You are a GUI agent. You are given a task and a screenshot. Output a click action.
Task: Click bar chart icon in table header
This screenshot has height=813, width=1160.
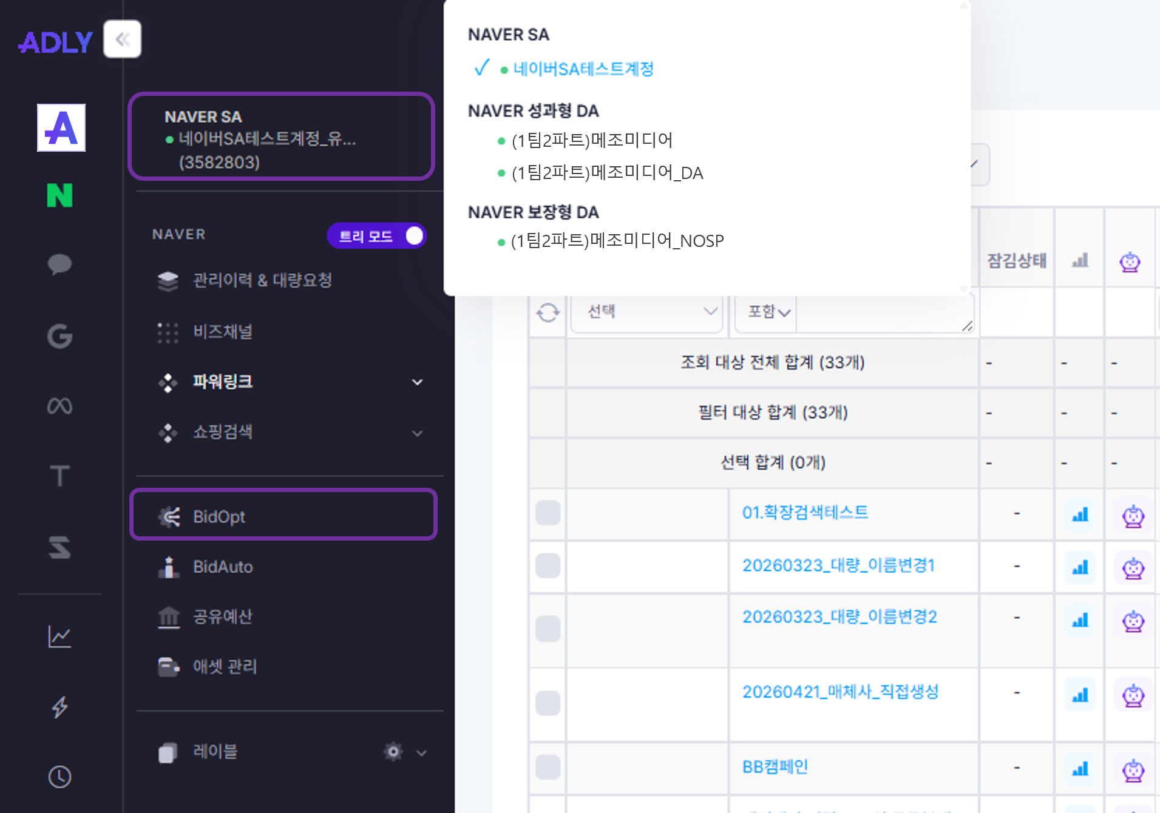[1080, 261]
